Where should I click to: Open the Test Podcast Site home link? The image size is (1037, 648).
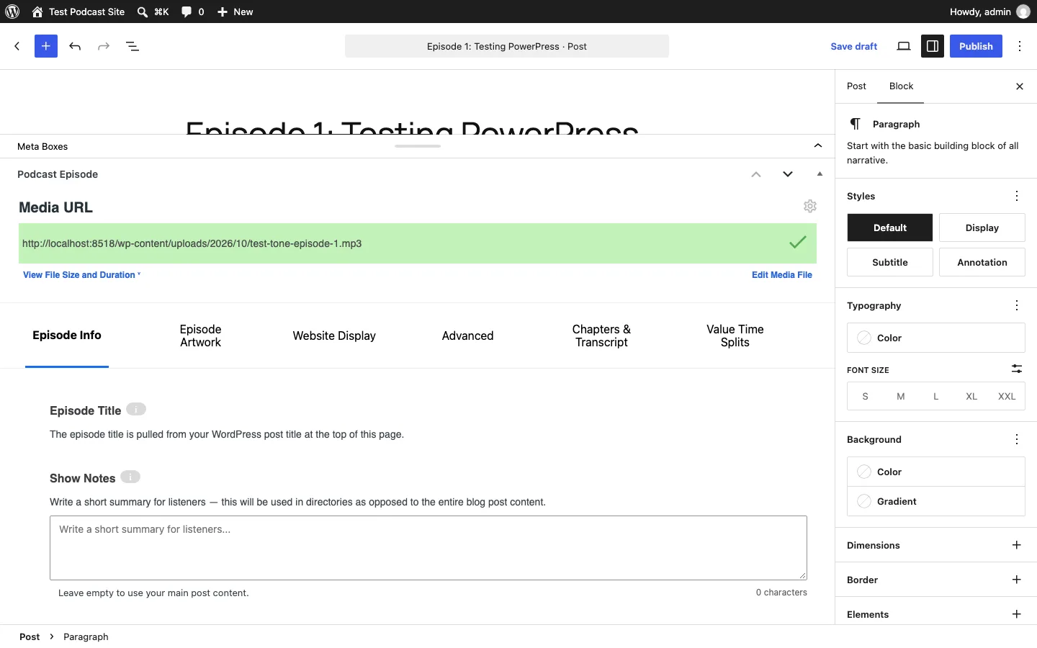click(78, 12)
